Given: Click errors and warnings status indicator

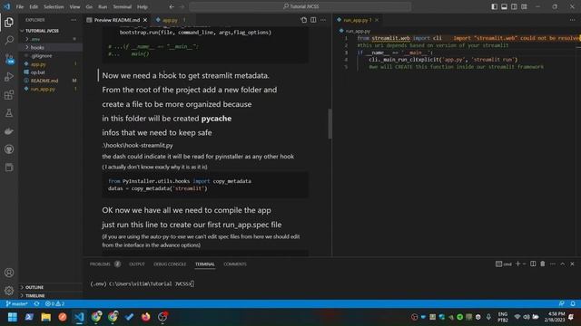Looking at the screenshot, I should pos(54,304).
